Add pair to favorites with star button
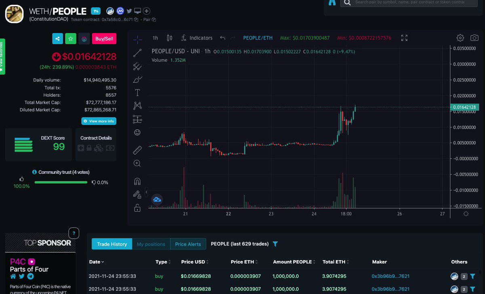This screenshot has height=294, width=485. tap(71, 39)
